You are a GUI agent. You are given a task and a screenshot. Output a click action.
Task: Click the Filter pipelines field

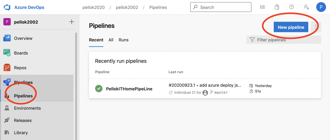(284, 40)
